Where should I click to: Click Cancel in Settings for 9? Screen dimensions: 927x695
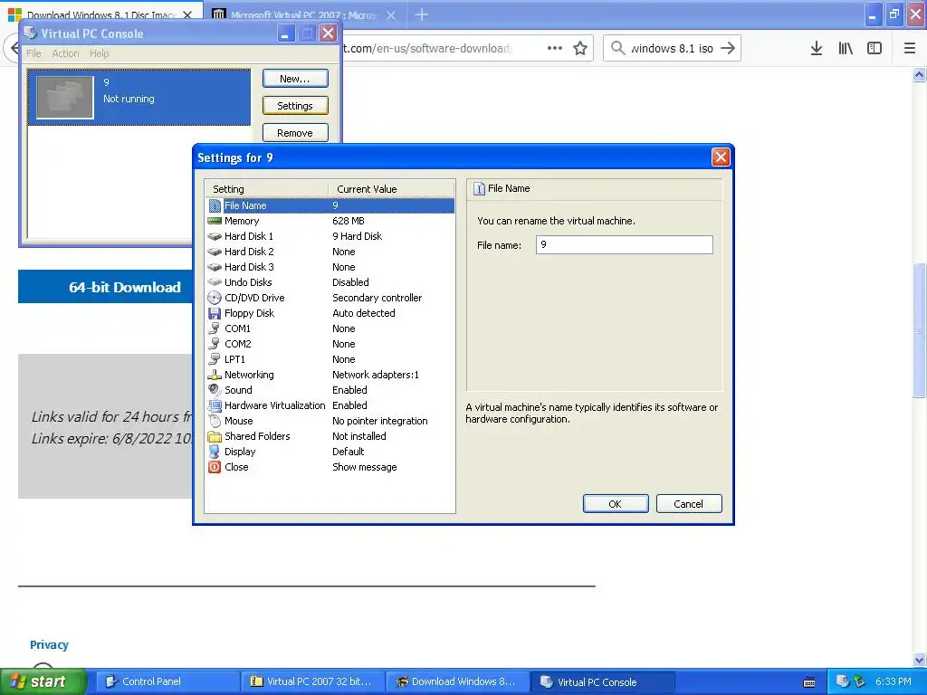click(x=689, y=504)
